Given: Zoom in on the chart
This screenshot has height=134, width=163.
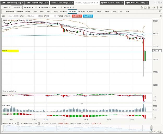Looking at the screenshot, I should coord(161,132).
